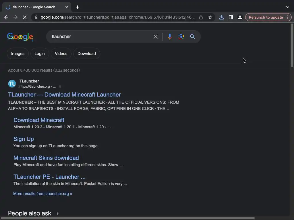Select the Login filter chip
Viewport: 294px width, 220px height.
click(x=40, y=54)
